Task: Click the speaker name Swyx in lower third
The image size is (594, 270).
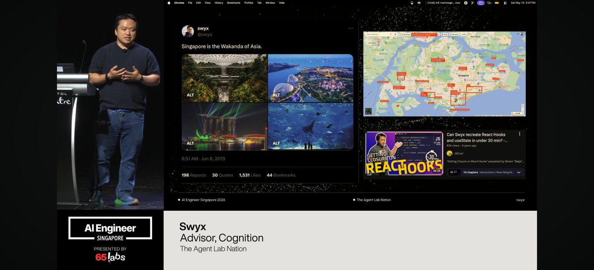Action: click(193, 227)
